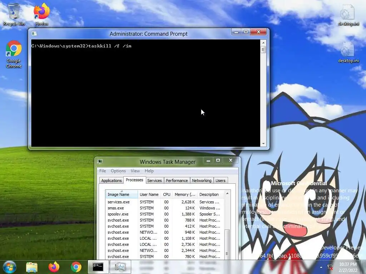366x274 pixels.
Task: Switch to the Applications tab
Action: coord(112,181)
